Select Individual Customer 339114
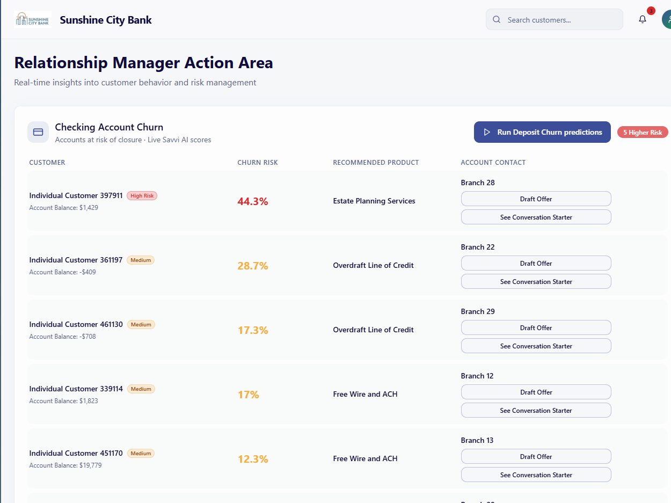The width and height of the screenshot is (671, 503). pos(76,389)
